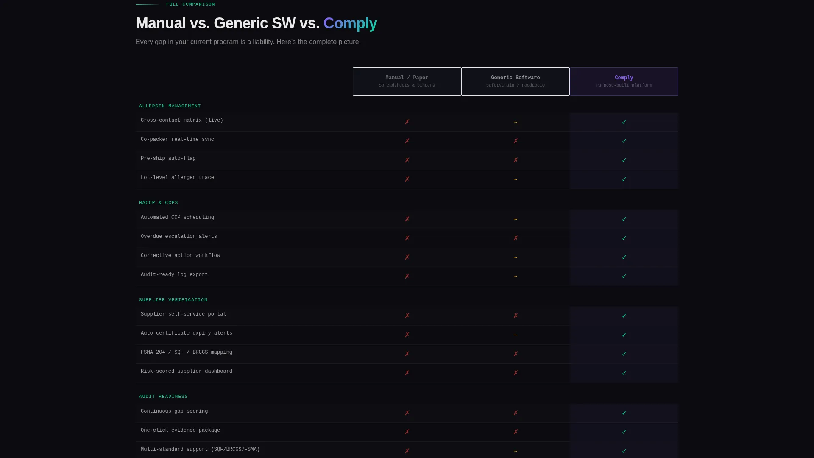Click Comply checkmark for Pre-ship auto-flag
Screen dimensions: 814x458
point(624,160)
